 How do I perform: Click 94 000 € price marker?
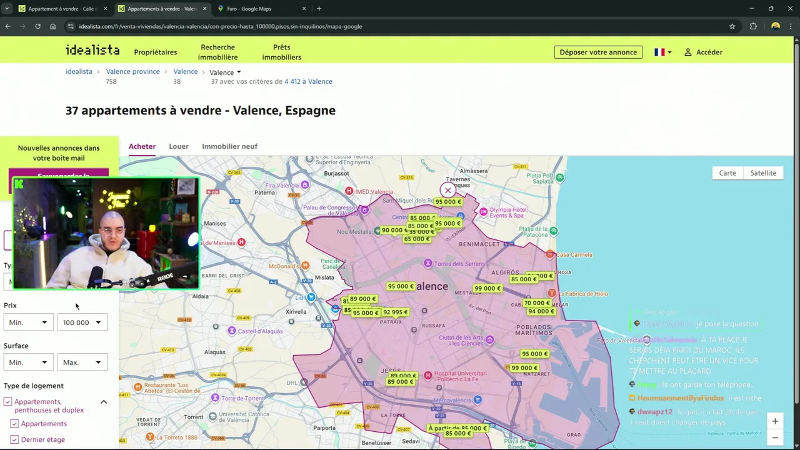(541, 311)
